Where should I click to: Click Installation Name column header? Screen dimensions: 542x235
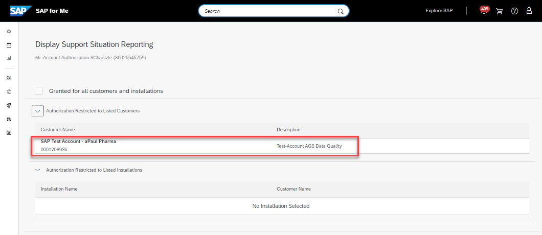[59, 189]
